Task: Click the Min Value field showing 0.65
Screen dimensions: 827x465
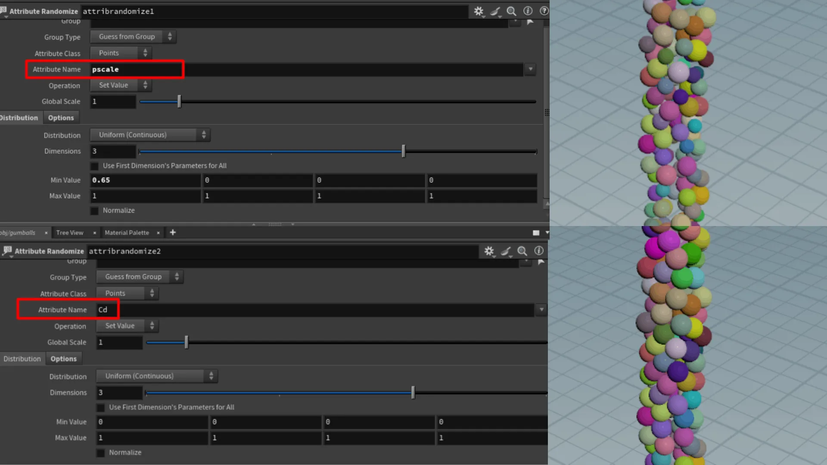Action: (x=145, y=180)
